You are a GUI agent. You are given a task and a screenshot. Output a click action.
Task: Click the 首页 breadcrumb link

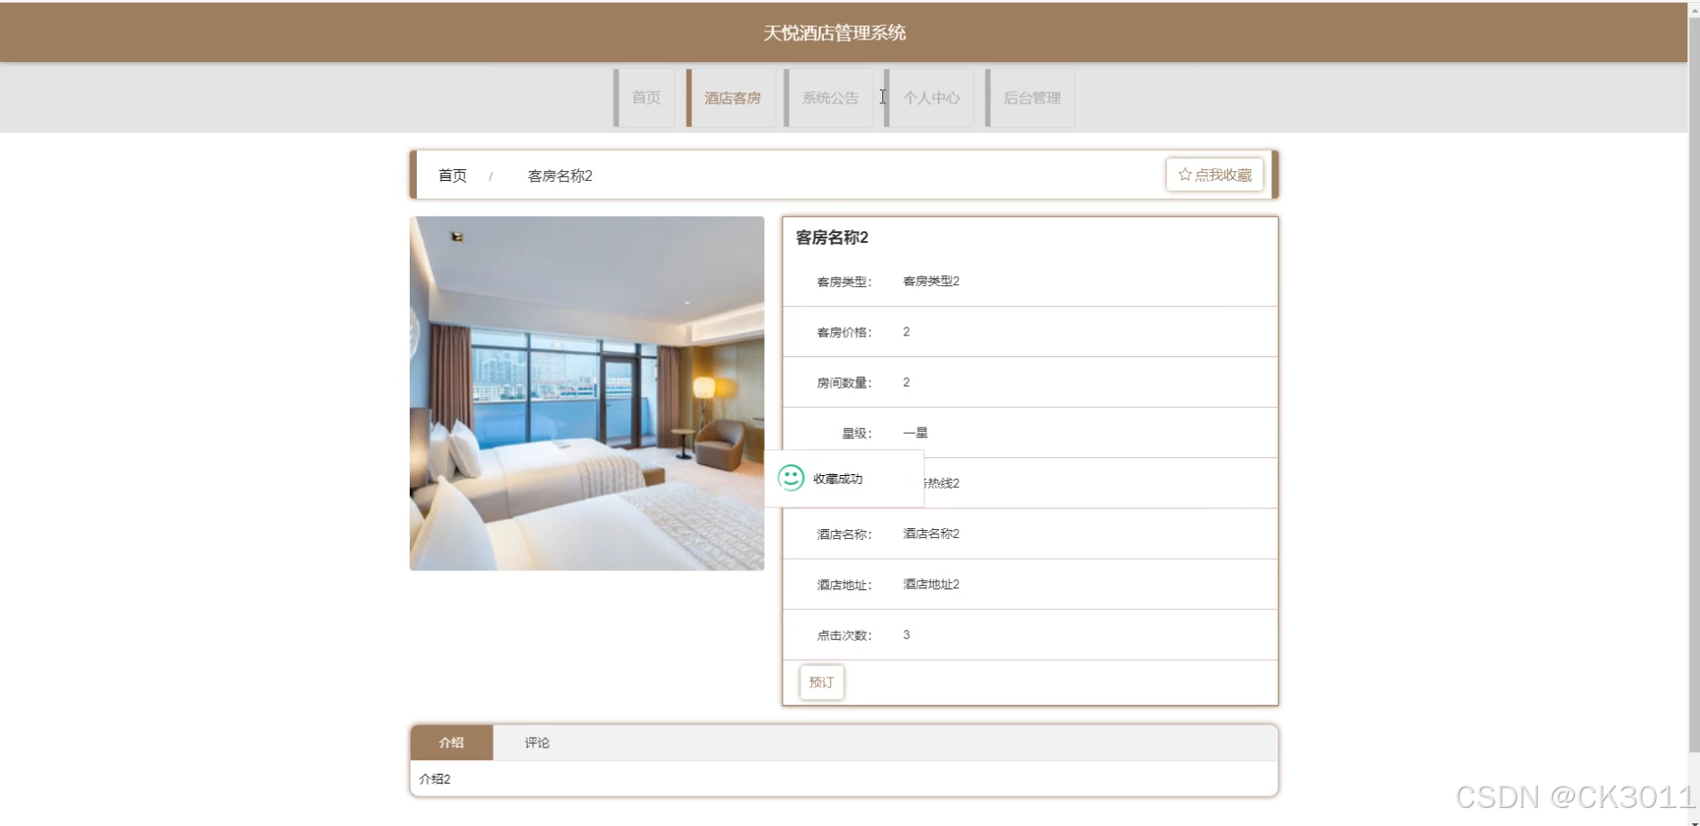[452, 175]
